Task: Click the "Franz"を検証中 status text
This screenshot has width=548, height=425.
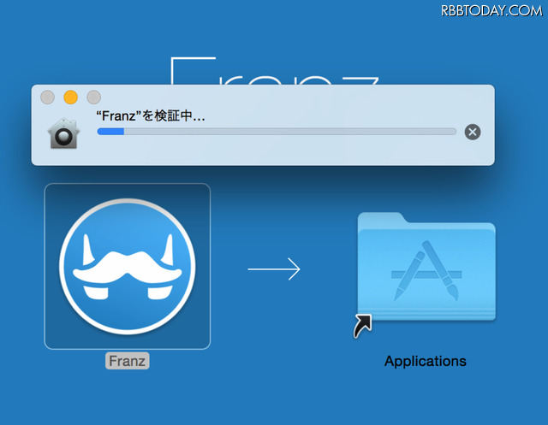Action: point(151,115)
